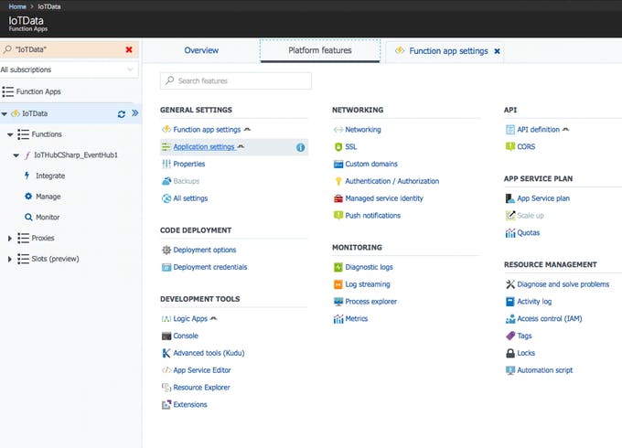Open the All subscriptions dropdown
The width and height of the screenshot is (622, 448).
pos(68,69)
